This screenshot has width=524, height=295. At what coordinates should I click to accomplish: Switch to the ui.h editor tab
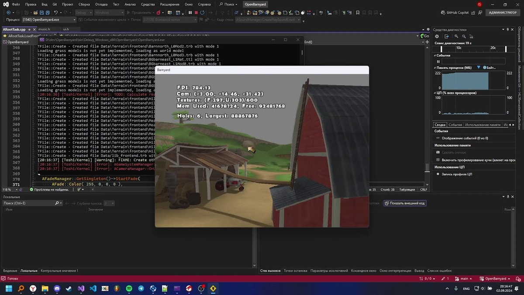66,29
